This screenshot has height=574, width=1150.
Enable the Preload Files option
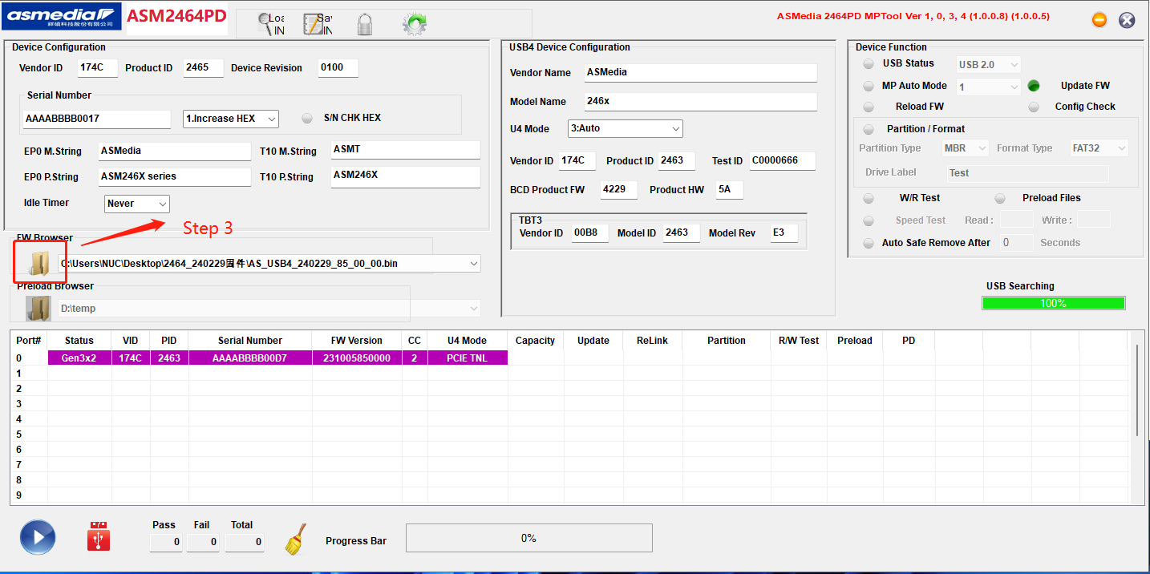[x=1000, y=198]
